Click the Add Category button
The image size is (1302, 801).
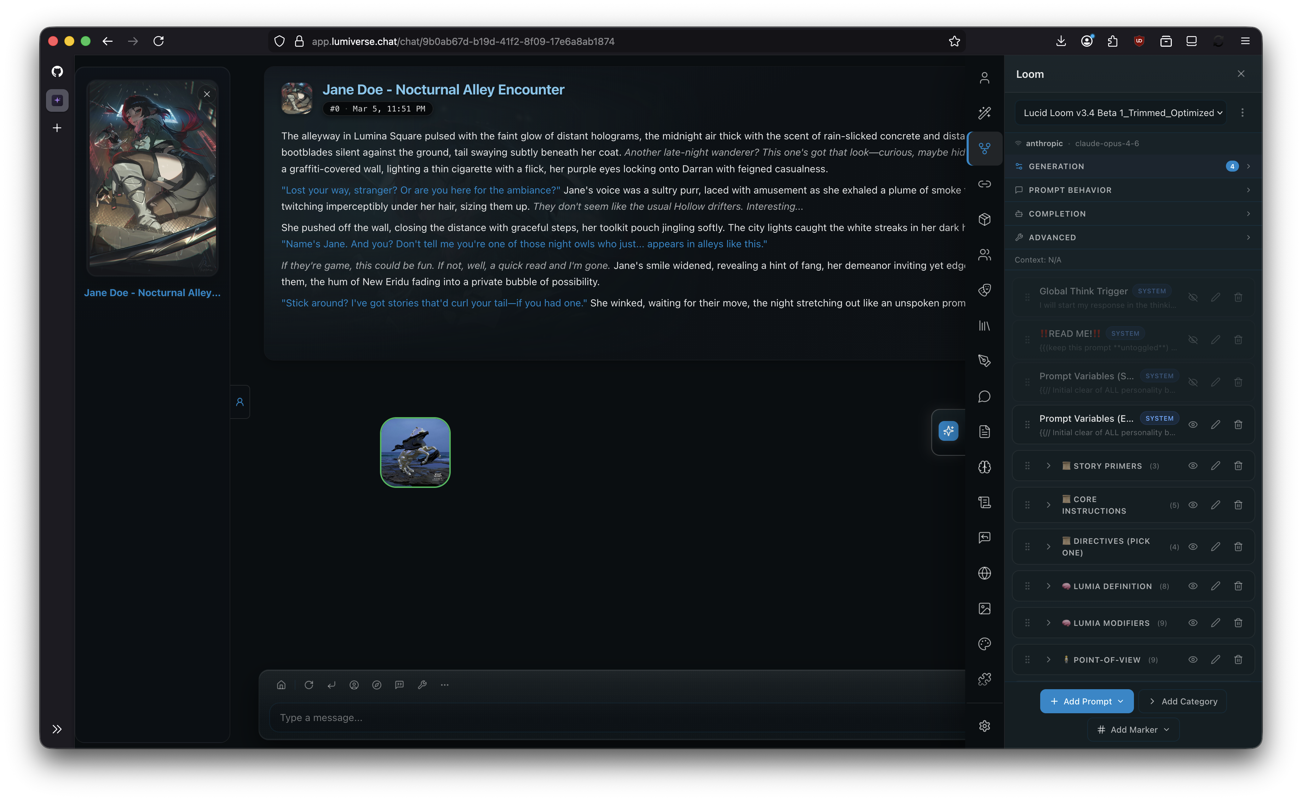pos(1183,701)
